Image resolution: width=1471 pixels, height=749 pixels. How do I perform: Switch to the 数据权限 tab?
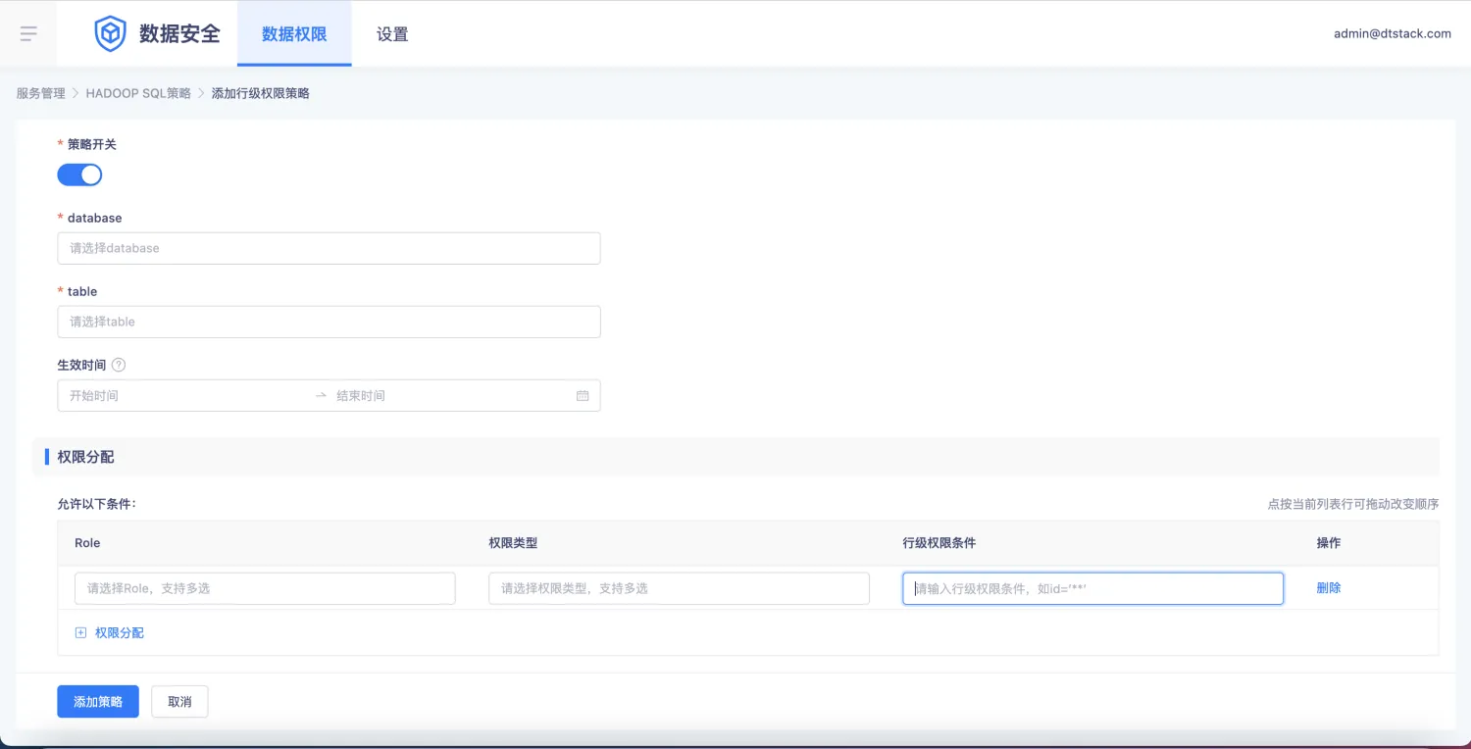point(294,34)
